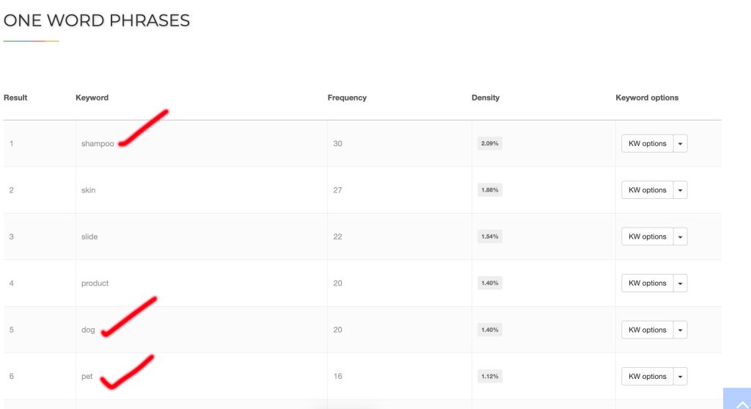Screen dimensions: 751x409
Task: Click the Keyword column header
Action: (92, 98)
